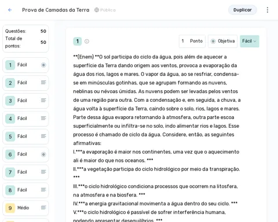Click the title Prova de Camadas da Terra
This screenshot has width=278, height=222.
[x=56, y=10]
